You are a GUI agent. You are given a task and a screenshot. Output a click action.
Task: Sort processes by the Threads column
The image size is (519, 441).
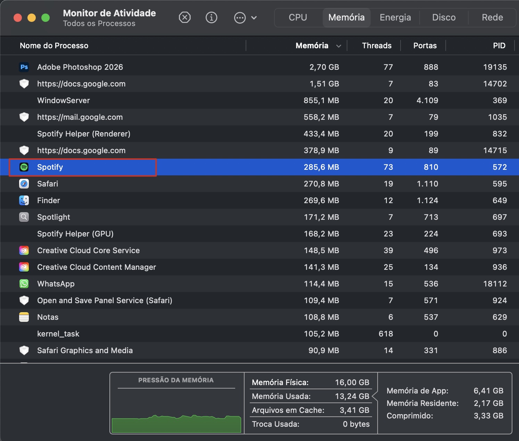coord(377,45)
